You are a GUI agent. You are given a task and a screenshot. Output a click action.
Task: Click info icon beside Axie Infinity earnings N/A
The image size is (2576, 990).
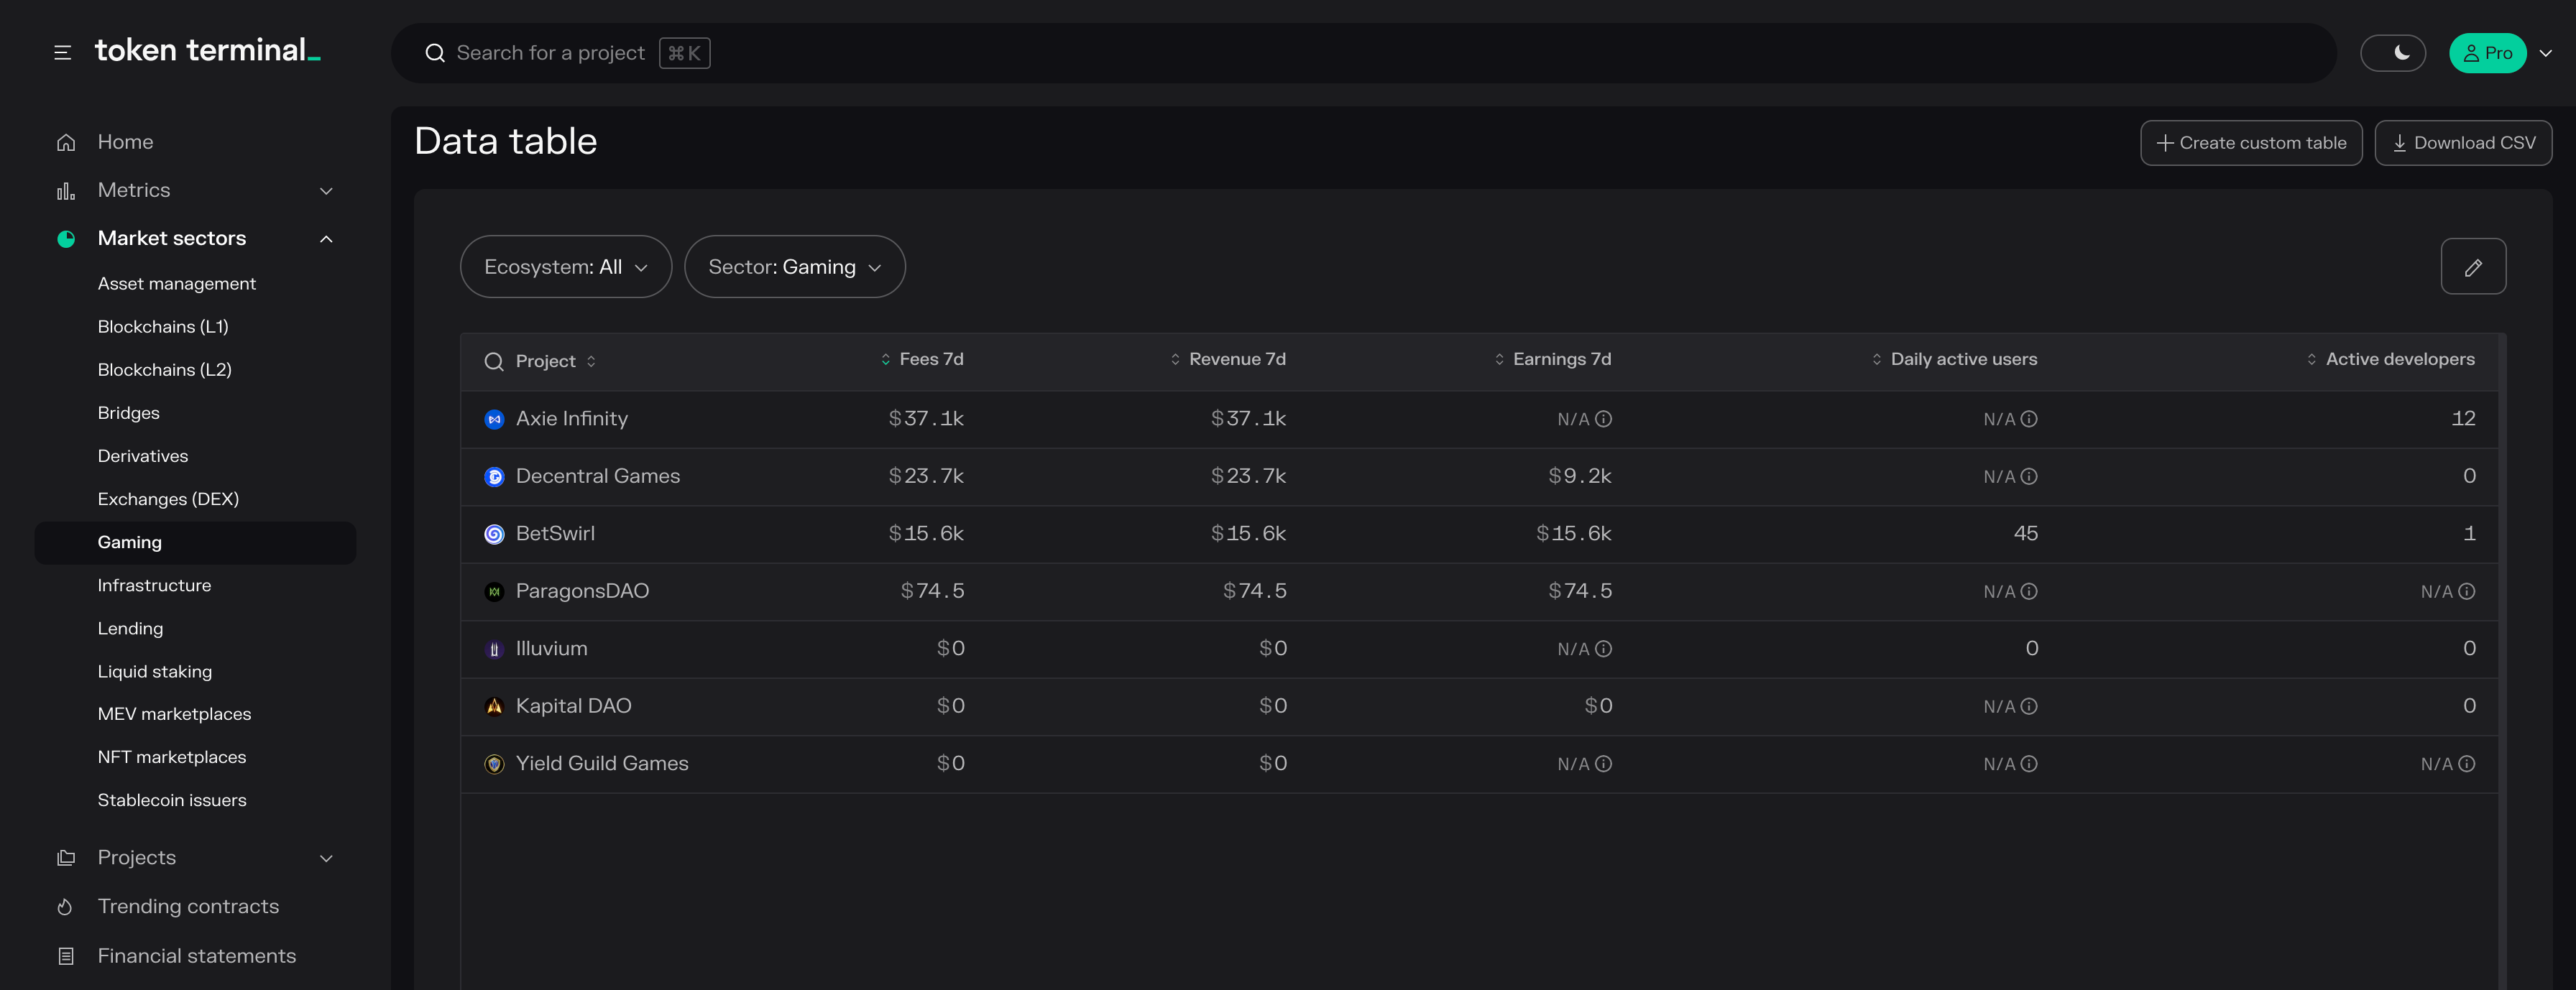tap(1603, 420)
